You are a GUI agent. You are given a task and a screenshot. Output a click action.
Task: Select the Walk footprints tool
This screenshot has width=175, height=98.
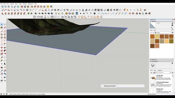pyautogui.click(x=2, y=81)
